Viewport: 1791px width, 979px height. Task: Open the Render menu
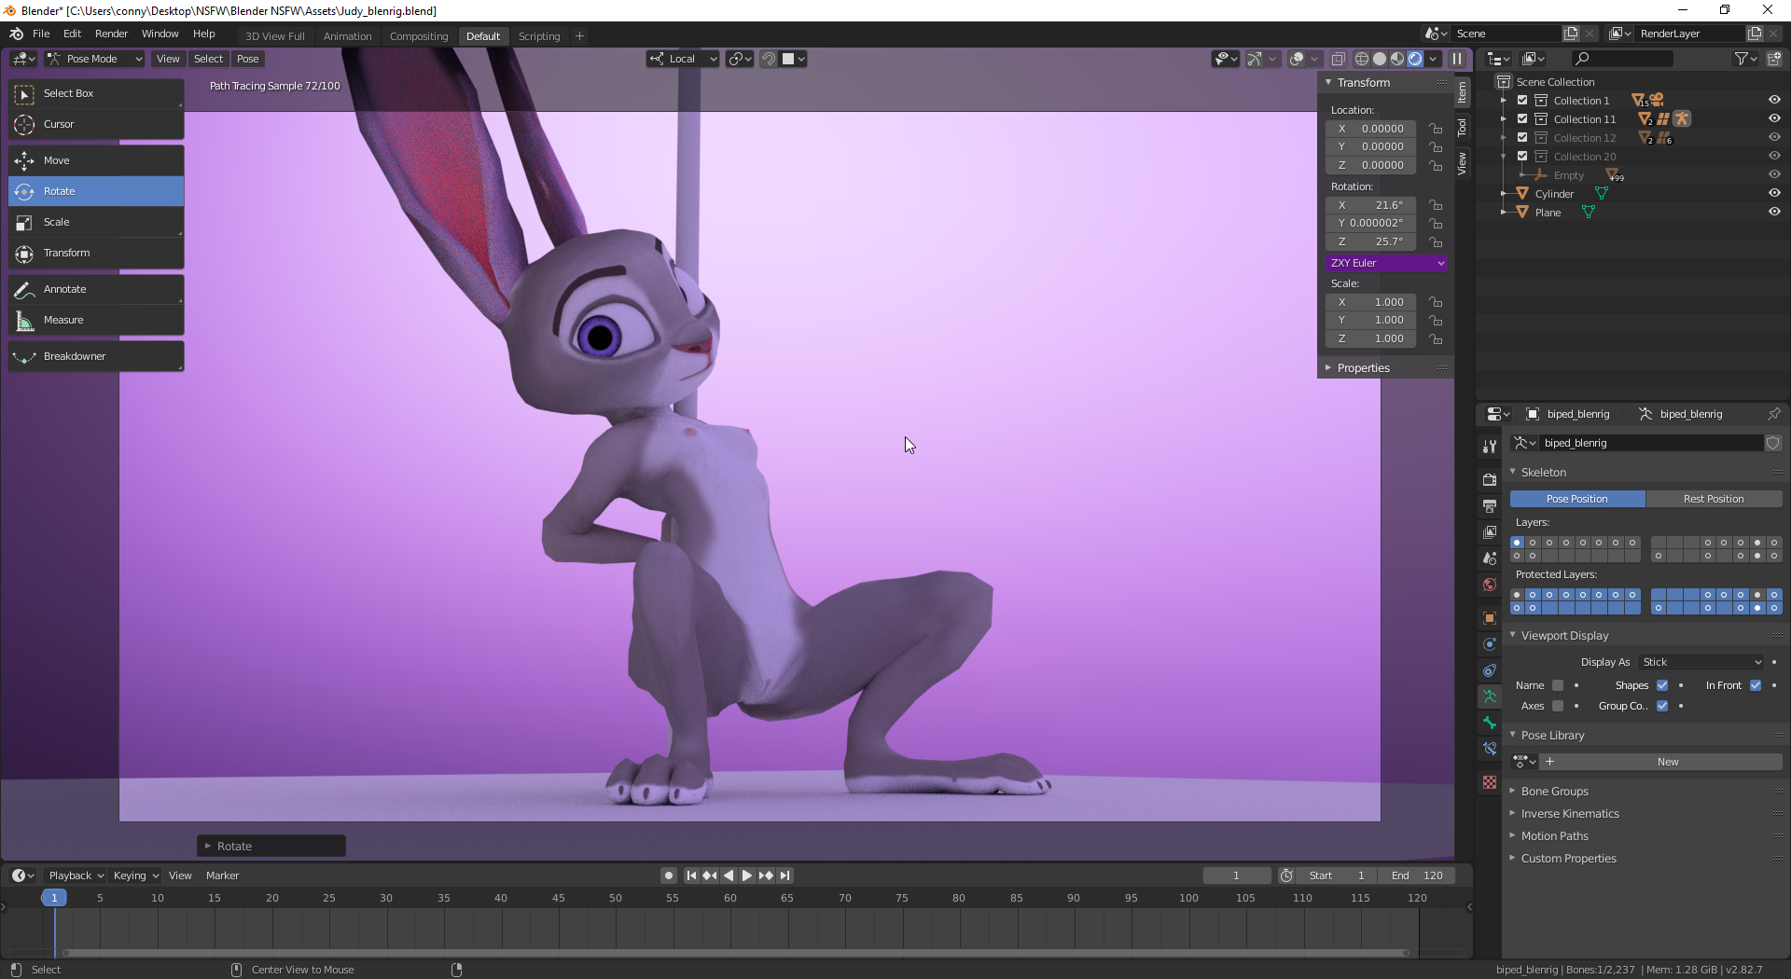click(111, 34)
